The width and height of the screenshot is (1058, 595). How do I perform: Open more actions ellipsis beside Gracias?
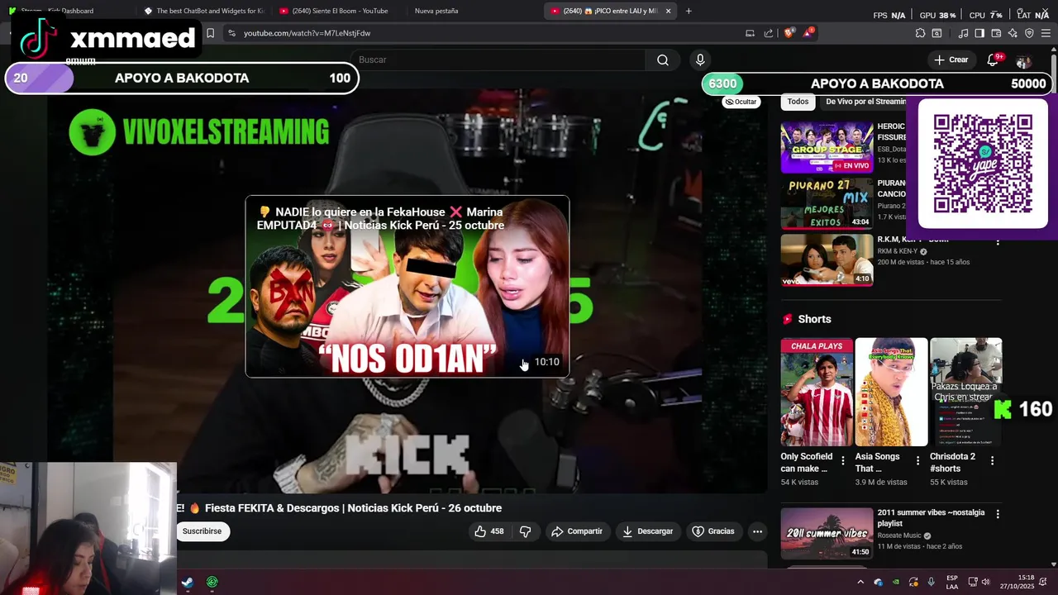[757, 531]
